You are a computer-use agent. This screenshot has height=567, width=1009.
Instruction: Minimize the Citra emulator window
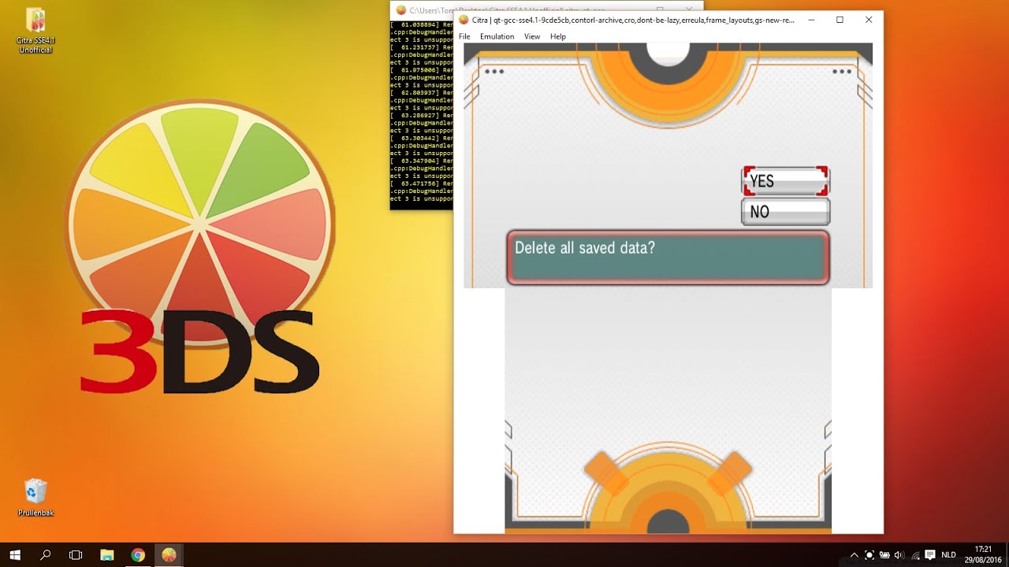point(811,20)
